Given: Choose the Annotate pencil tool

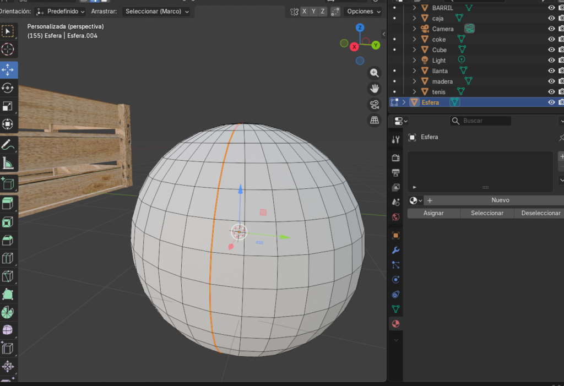Looking at the screenshot, I should pyautogui.click(x=8, y=145).
